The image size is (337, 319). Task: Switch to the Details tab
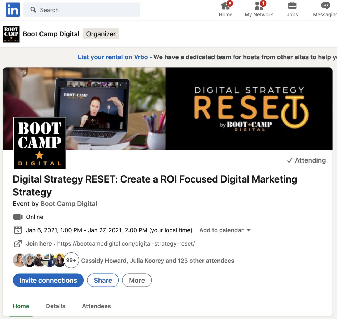click(x=56, y=306)
